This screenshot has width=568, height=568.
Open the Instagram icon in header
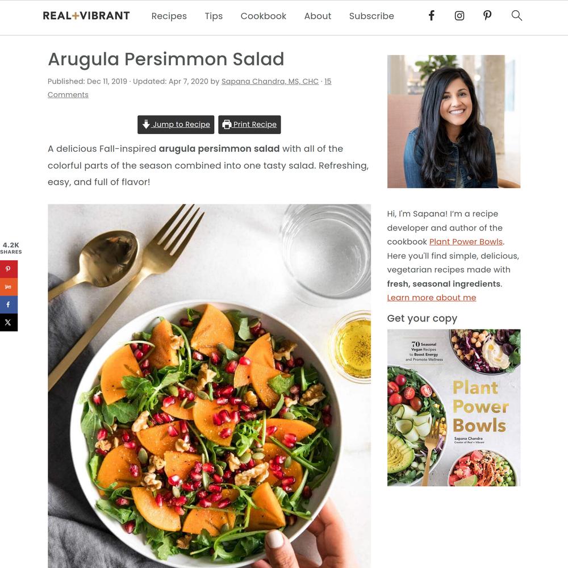pos(460,15)
